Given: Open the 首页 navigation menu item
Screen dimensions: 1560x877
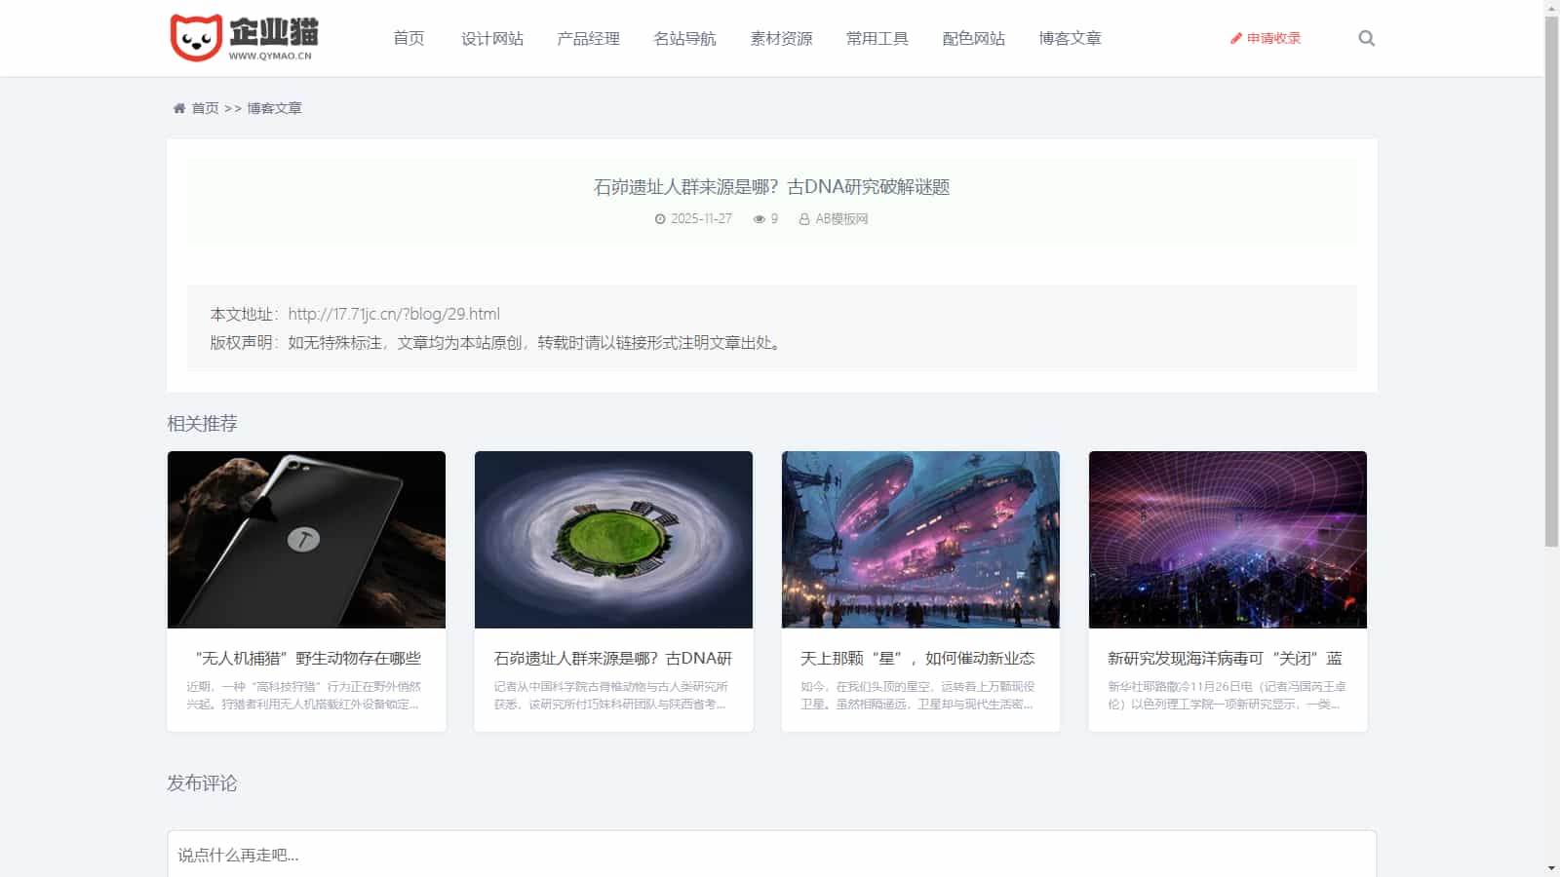Looking at the screenshot, I should [409, 38].
